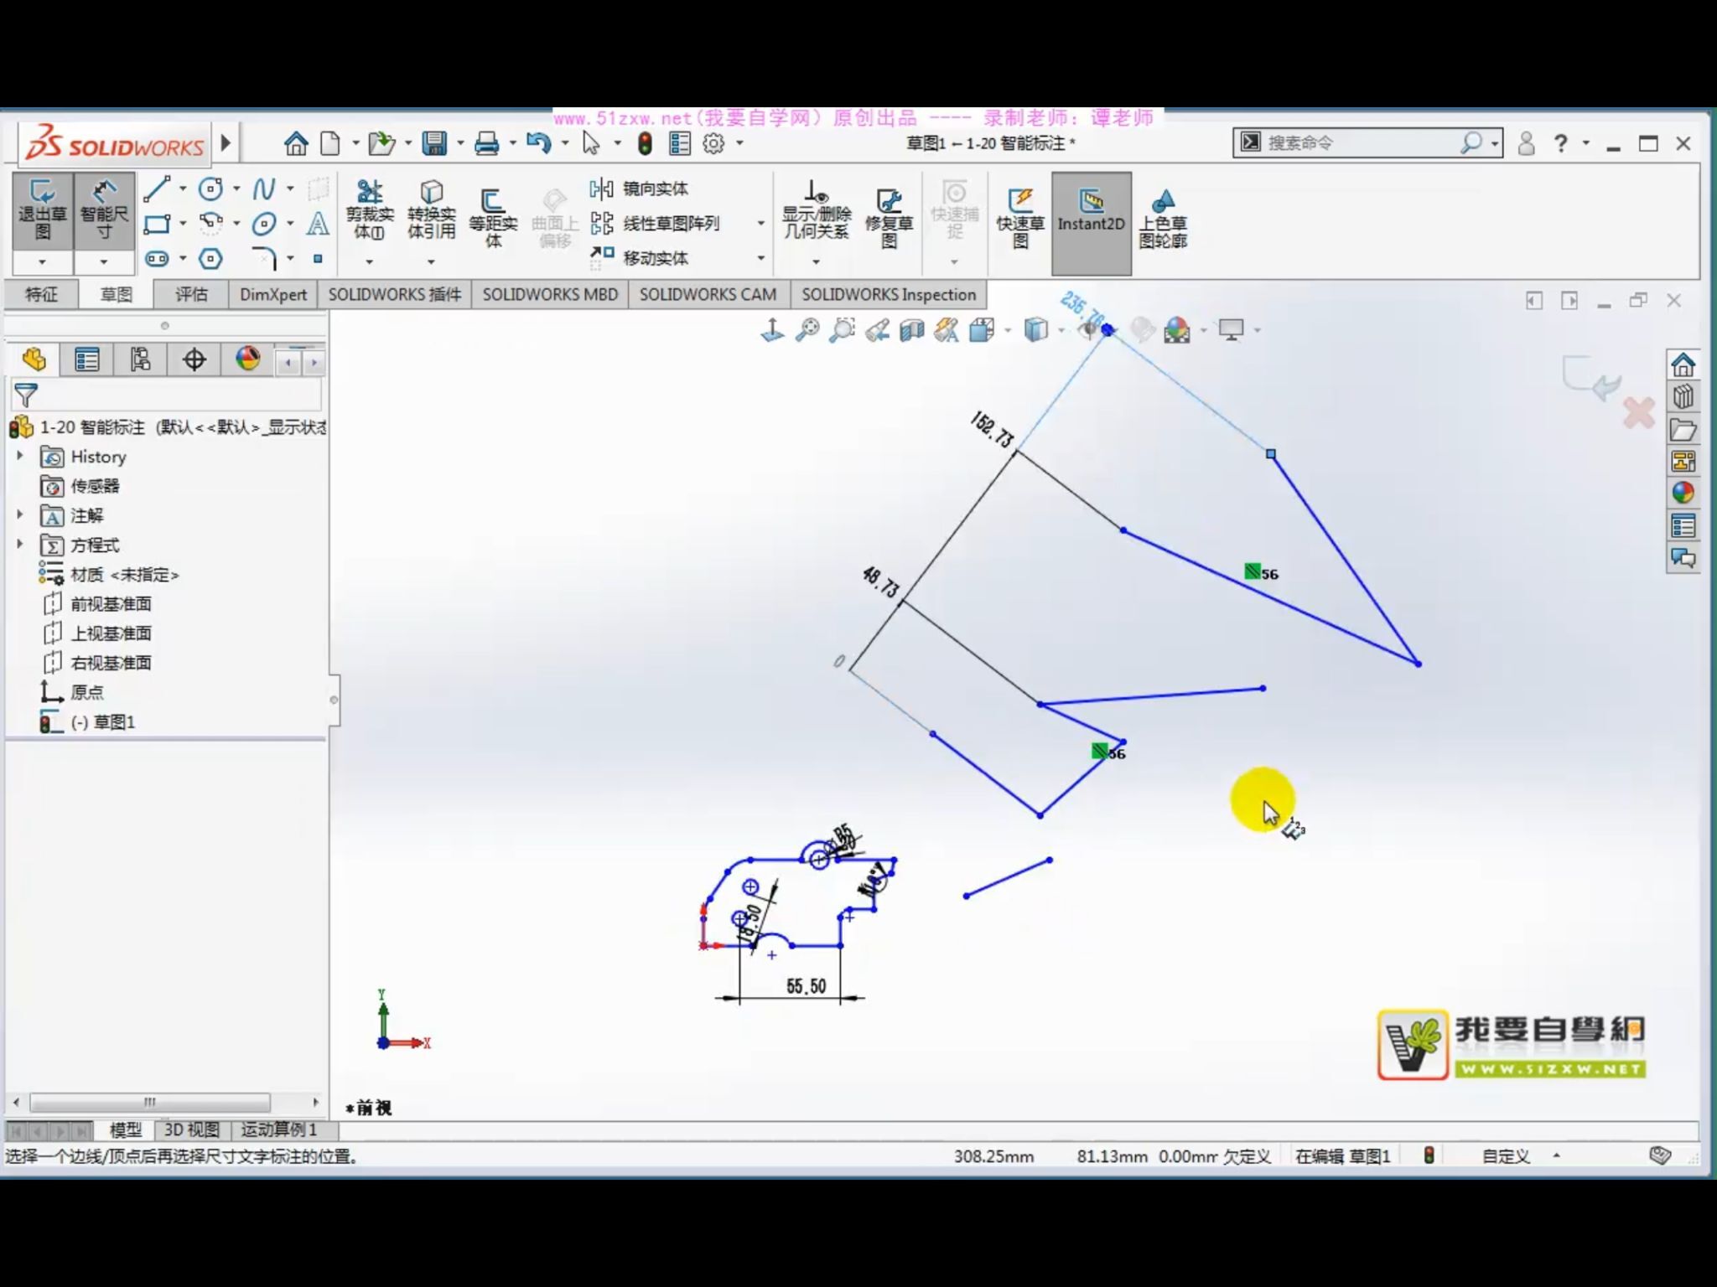This screenshot has width=1717, height=1287.
Task: Select the Corner Rectangle tool
Action: (157, 224)
